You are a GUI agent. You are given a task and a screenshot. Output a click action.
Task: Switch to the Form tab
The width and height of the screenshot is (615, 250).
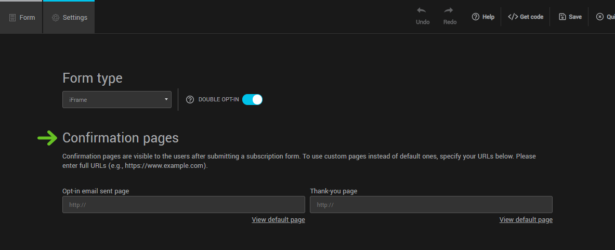point(21,18)
